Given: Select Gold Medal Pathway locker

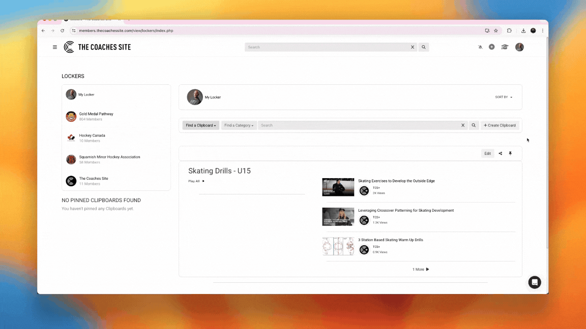Looking at the screenshot, I should 96,114.
